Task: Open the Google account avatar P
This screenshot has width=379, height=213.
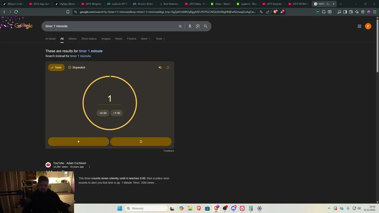Action: tap(368, 26)
